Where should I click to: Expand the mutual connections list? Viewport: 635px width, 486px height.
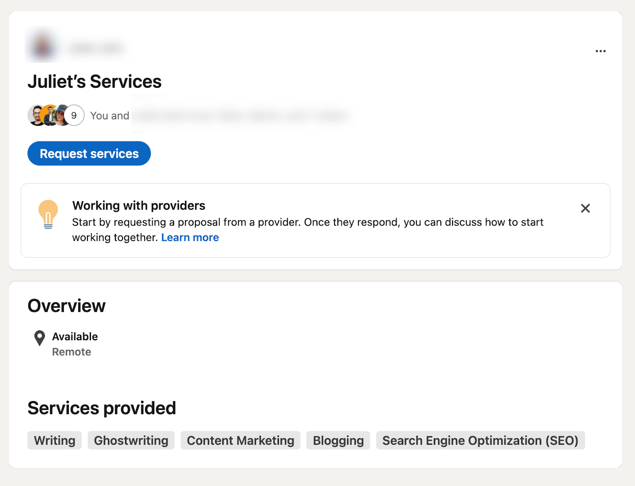pos(110,116)
